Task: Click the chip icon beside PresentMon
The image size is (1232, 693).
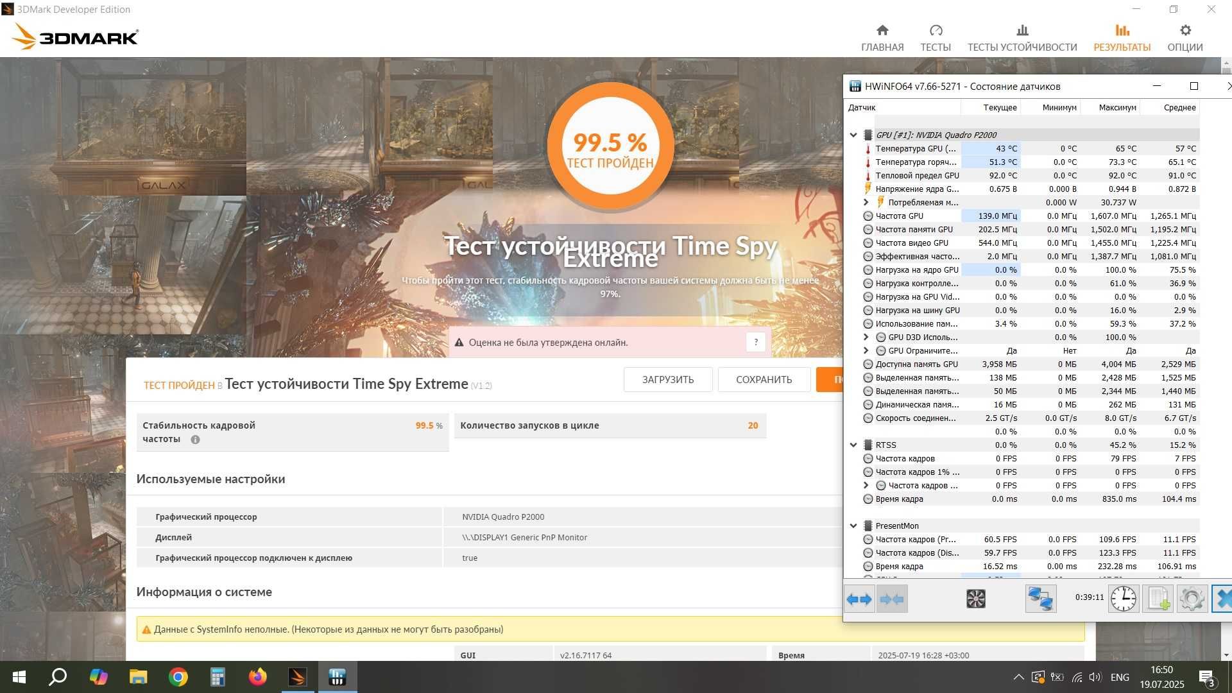Action: click(868, 526)
